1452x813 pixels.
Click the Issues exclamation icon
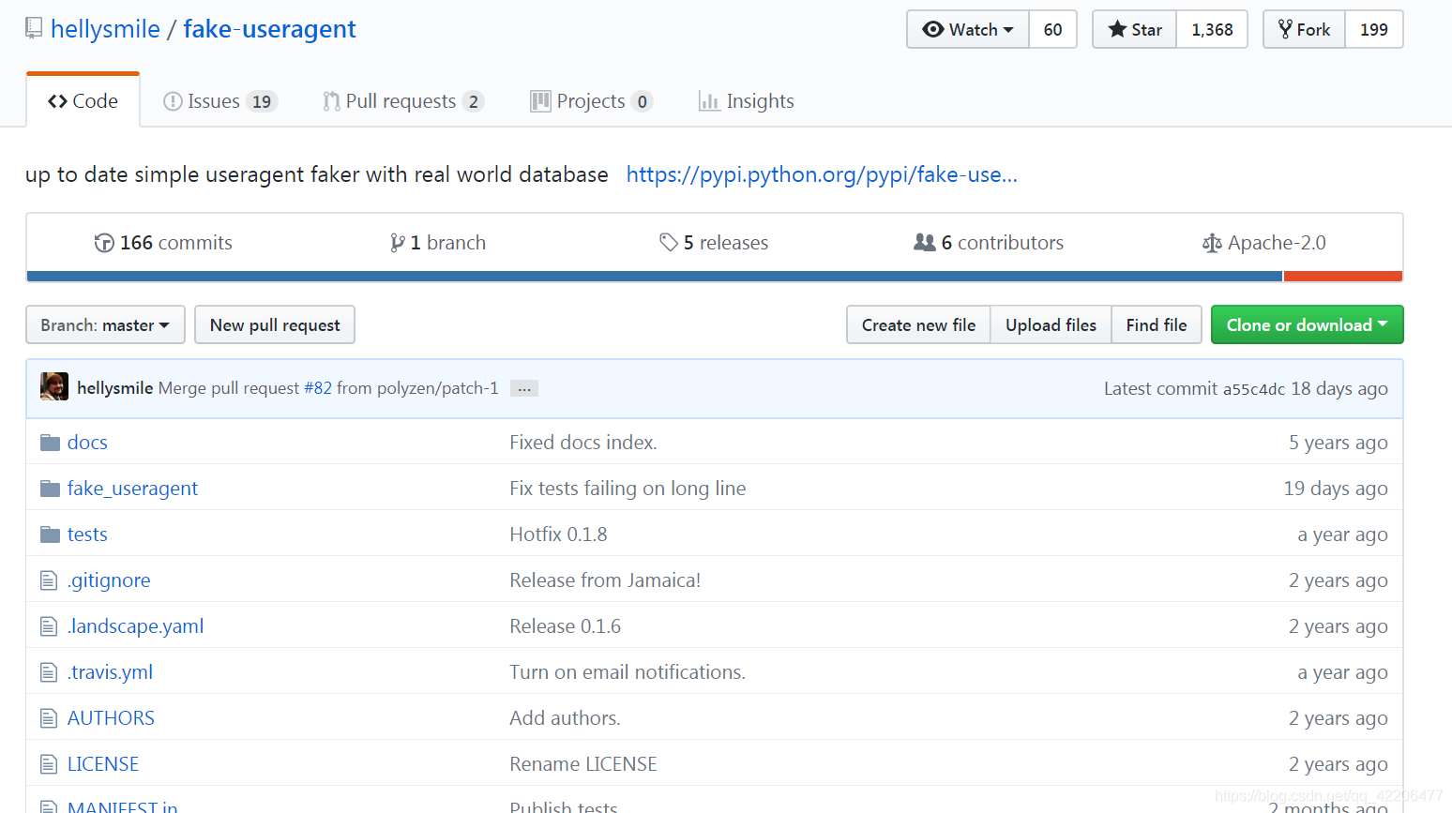[173, 101]
